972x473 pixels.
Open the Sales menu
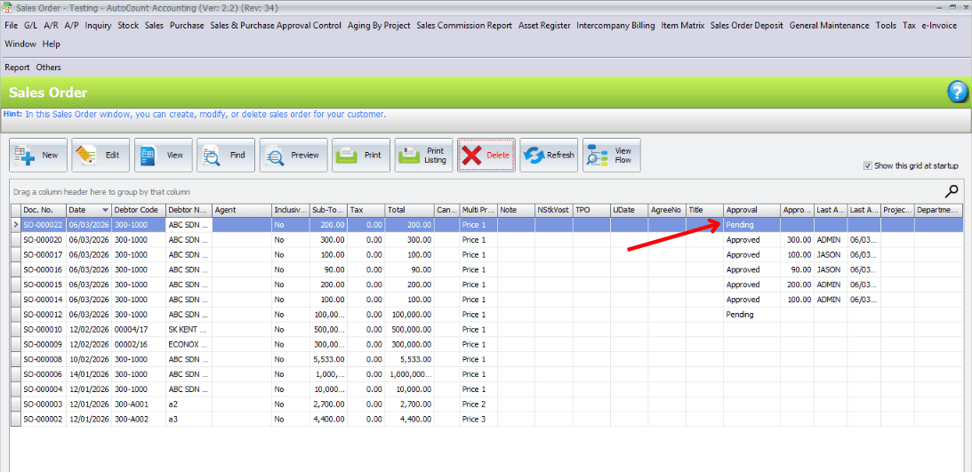[154, 26]
